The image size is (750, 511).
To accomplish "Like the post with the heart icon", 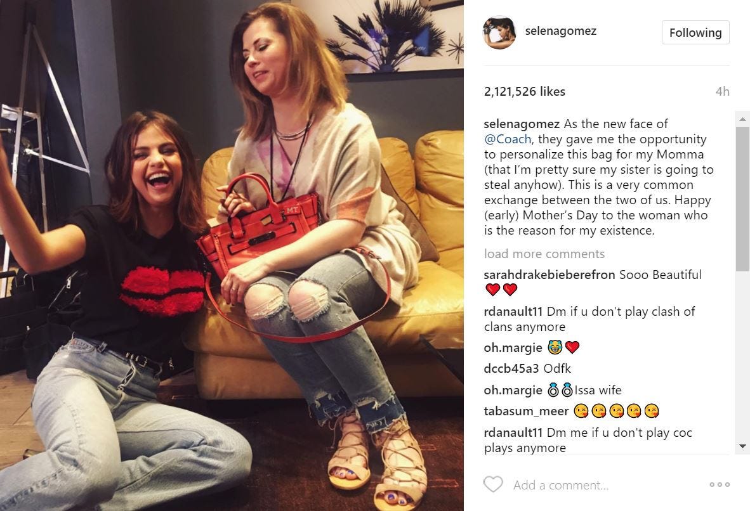I will (492, 484).
